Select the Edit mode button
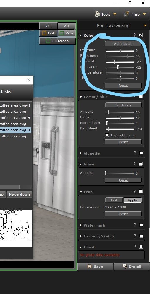This screenshot has width=150, height=294. point(48,33)
